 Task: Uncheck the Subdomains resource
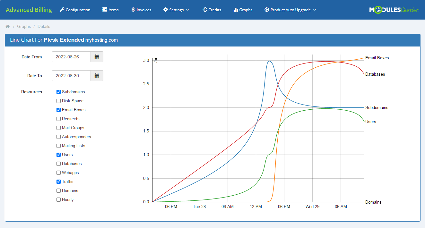(x=58, y=92)
